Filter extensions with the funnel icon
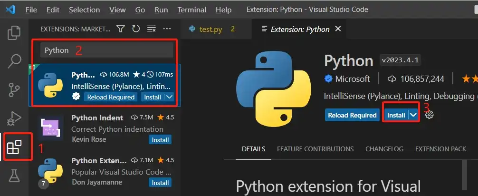Screen dimensions: 478x196 121,29
